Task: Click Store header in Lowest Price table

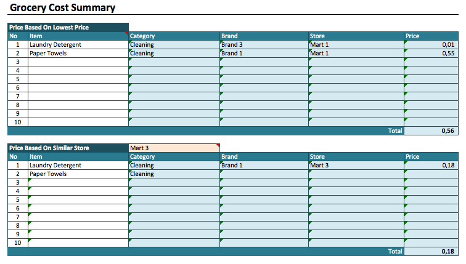Action: (x=356, y=36)
